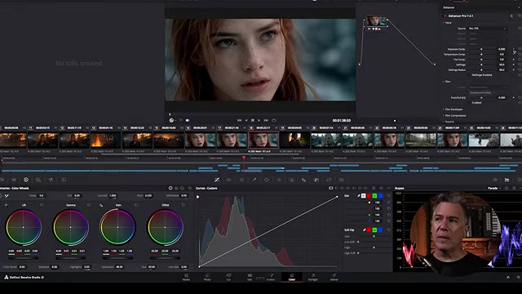Mute the viewer audio speaker icon
Image resolution: width=522 pixels, height=294 pixels.
tap(188, 120)
